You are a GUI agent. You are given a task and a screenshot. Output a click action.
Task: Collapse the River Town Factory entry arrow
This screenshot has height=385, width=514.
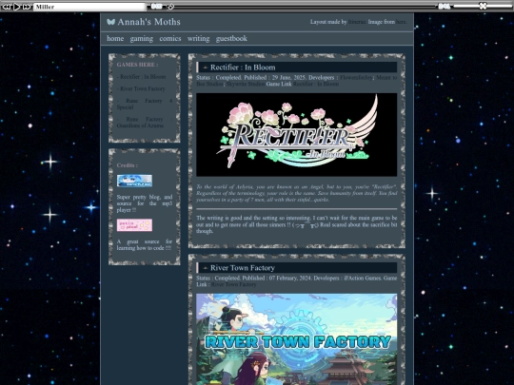tap(206, 268)
